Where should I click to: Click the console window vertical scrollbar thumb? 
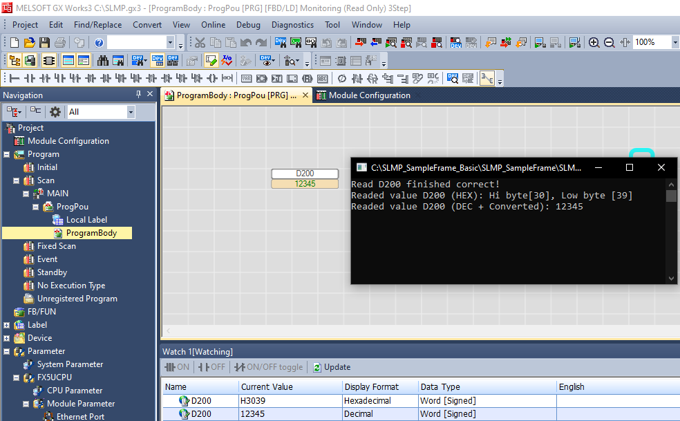tap(671, 196)
